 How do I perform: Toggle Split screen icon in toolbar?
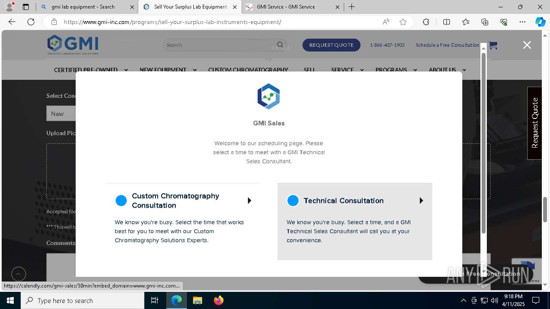coord(446,22)
